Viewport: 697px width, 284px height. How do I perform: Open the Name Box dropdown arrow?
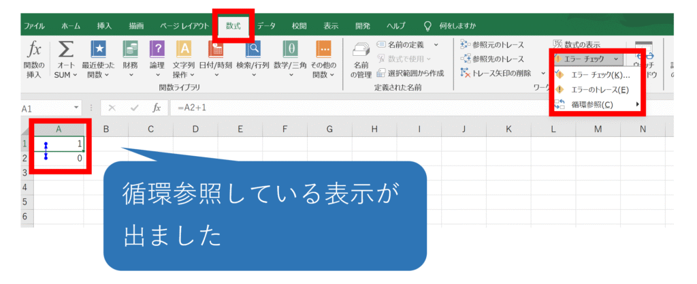(76, 108)
